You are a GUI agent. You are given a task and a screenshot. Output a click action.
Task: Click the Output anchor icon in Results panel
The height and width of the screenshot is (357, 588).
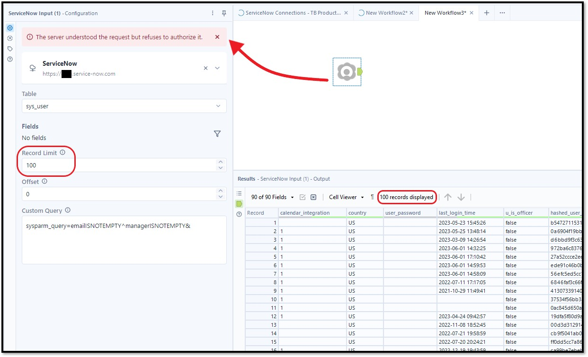tap(240, 203)
